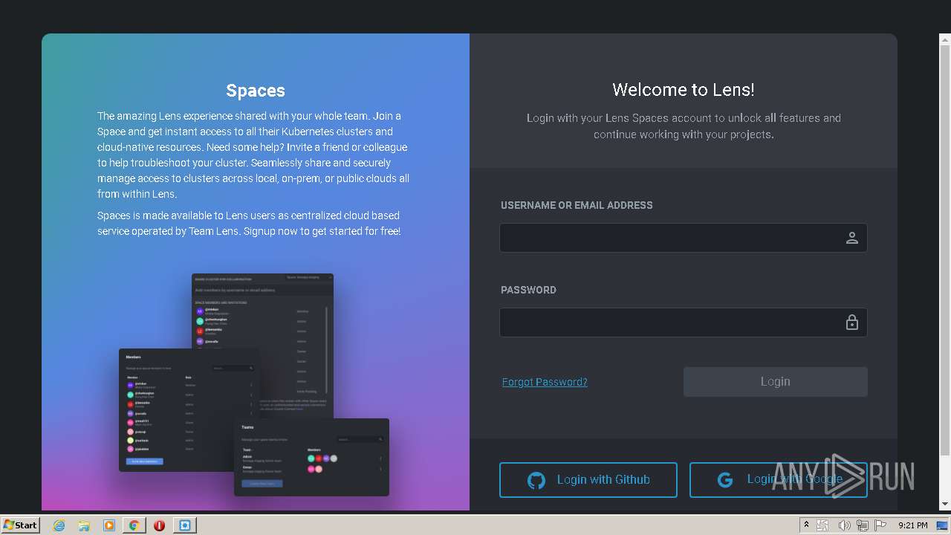Open the file explorer folder taskbar icon
The image size is (951, 535).
coord(84,525)
